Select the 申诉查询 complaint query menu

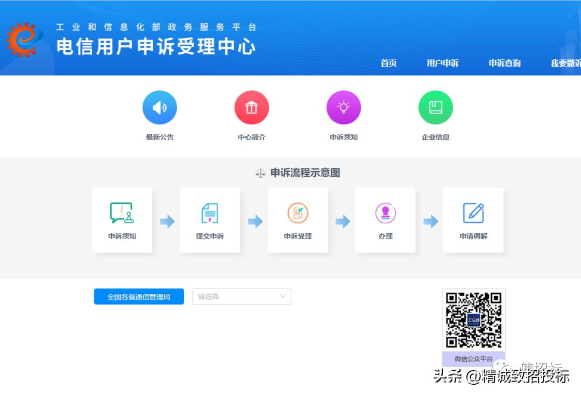coord(504,63)
